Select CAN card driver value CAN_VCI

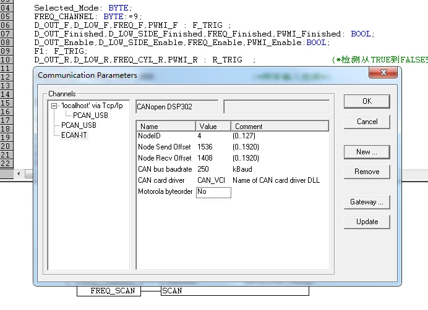point(211,180)
